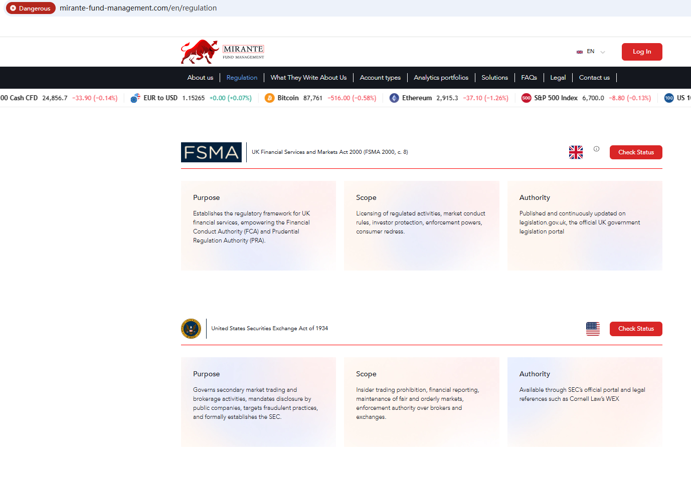Check Status for the UK FSMA regulation

pos(636,152)
